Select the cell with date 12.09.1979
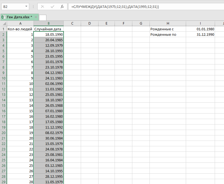Image resolution: width=224 pixels, height=184 pixels. coord(49,45)
